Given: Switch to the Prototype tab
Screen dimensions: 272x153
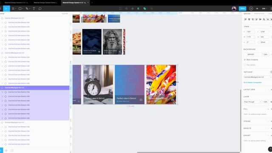Looking at the screenshot, I should tap(259, 14).
